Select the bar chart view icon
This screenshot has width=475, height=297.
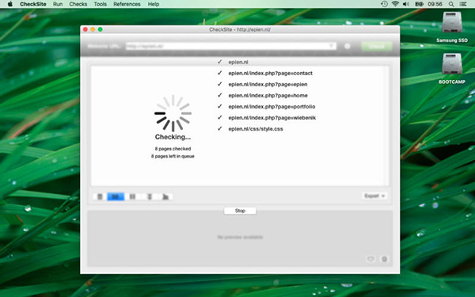[x=165, y=196]
